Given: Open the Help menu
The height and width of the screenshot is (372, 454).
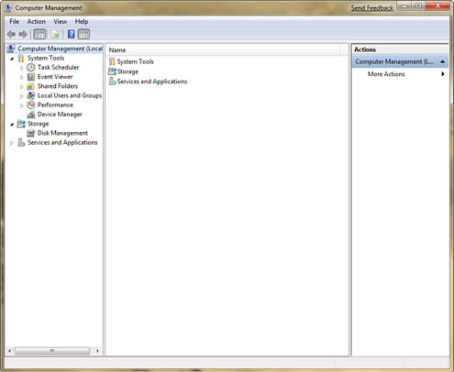Looking at the screenshot, I should (82, 21).
